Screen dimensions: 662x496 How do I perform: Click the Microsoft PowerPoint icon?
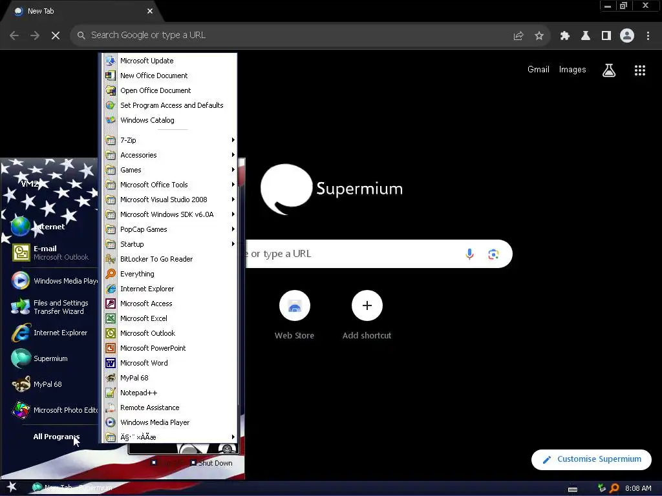point(111,348)
